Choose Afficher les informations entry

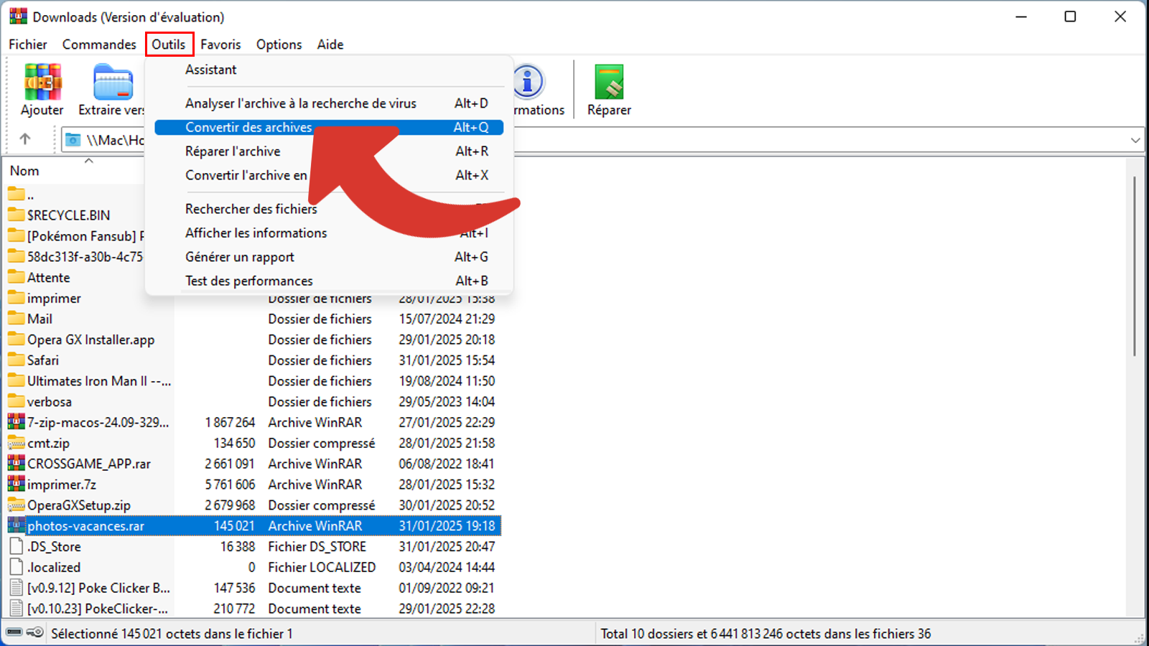pyautogui.click(x=329, y=233)
